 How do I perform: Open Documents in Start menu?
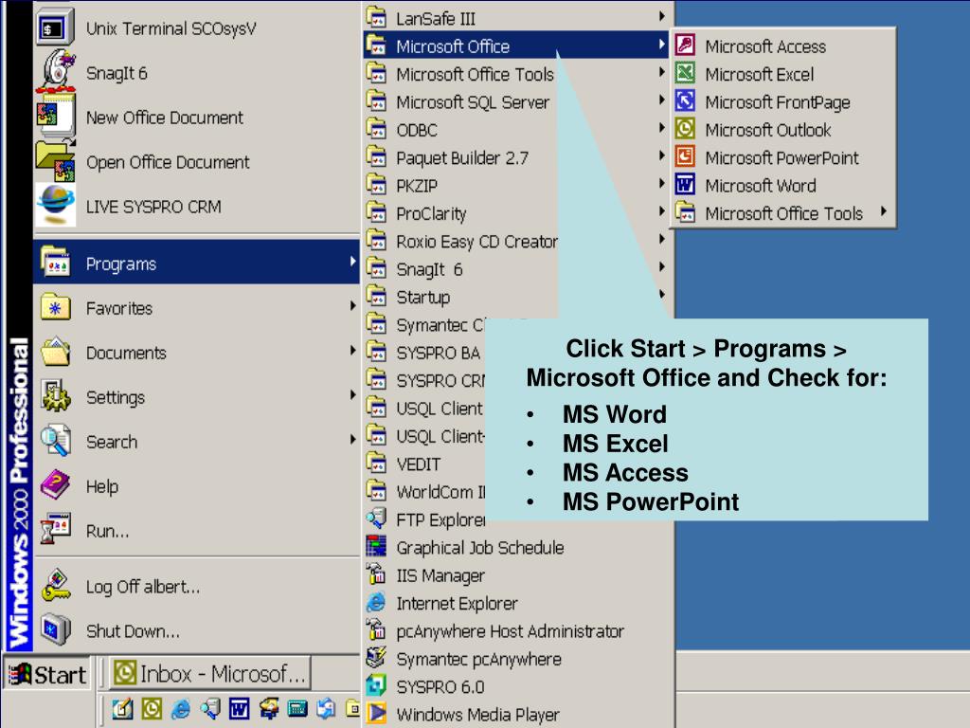pyautogui.click(x=197, y=353)
